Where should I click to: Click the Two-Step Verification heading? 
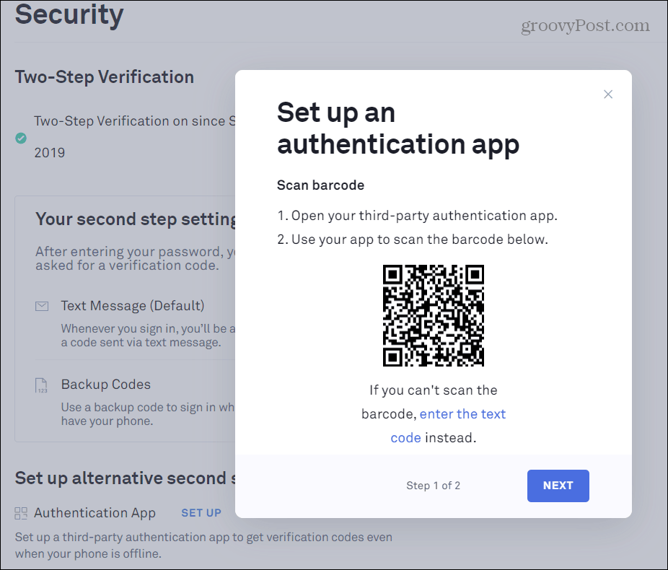click(105, 77)
